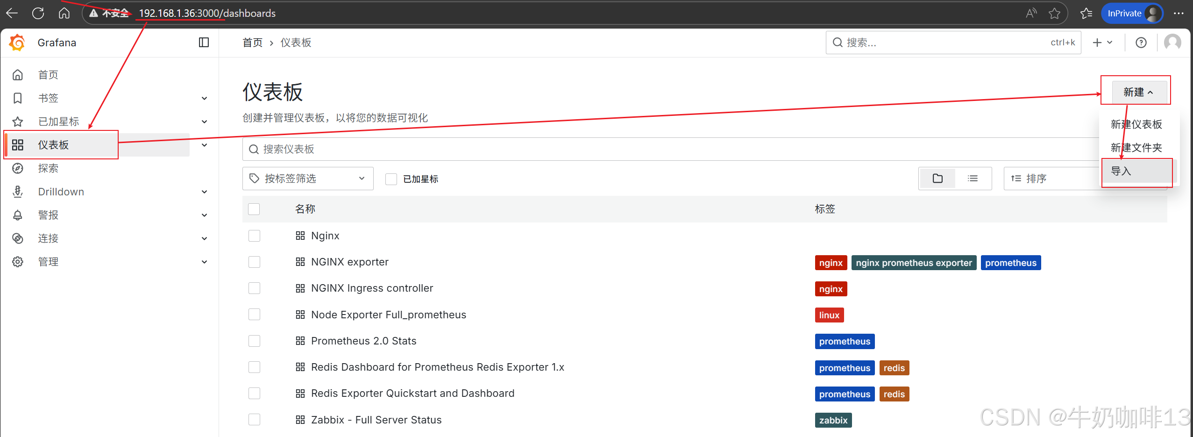
Task: Expand the 管理 section chevron
Action: tap(204, 262)
